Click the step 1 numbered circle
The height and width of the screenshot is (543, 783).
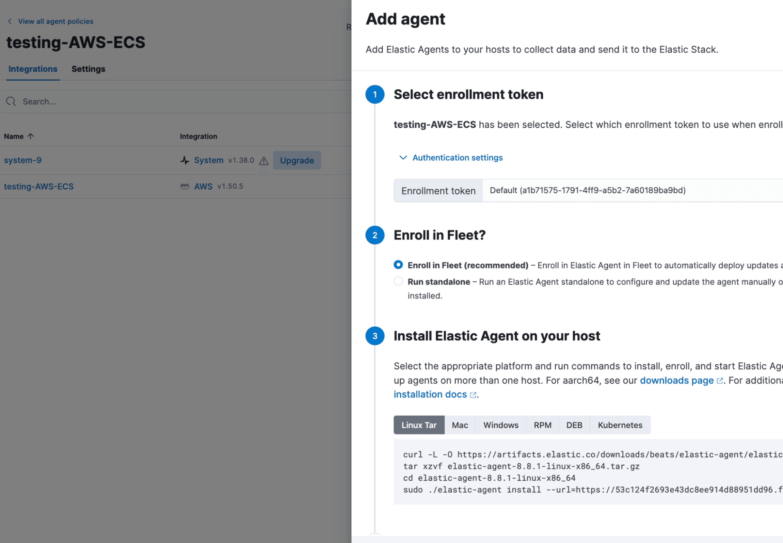point(375,94)
